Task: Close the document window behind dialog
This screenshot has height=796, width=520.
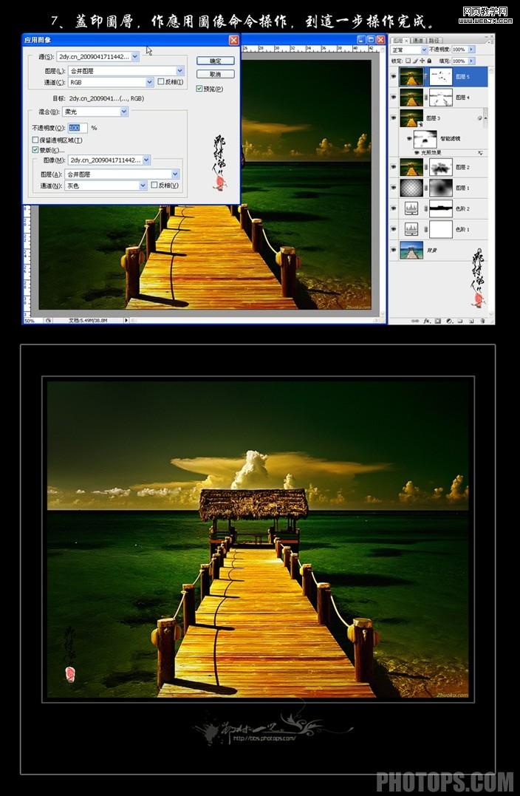Action: [x=380, y=40]
